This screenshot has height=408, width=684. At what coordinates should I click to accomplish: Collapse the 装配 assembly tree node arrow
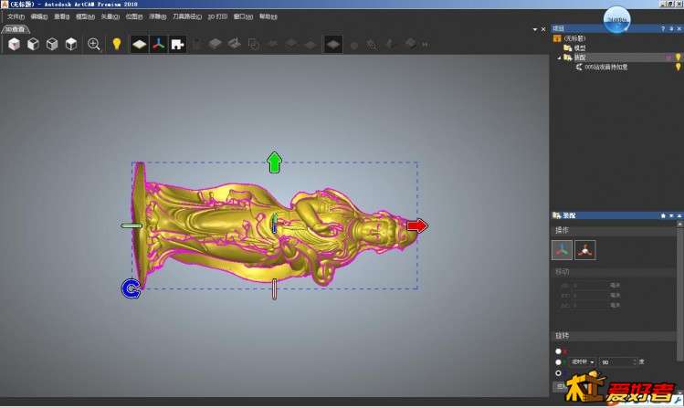click(x=559, y=58)
